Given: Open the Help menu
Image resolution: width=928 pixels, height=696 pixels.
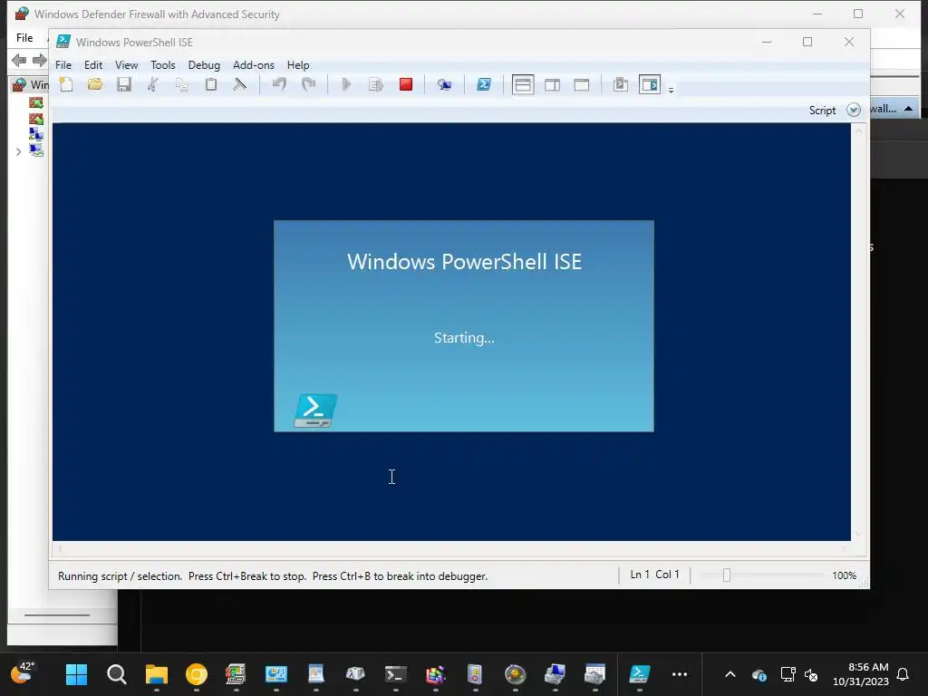Looking at the screenshot, I should tap(297, 65).
